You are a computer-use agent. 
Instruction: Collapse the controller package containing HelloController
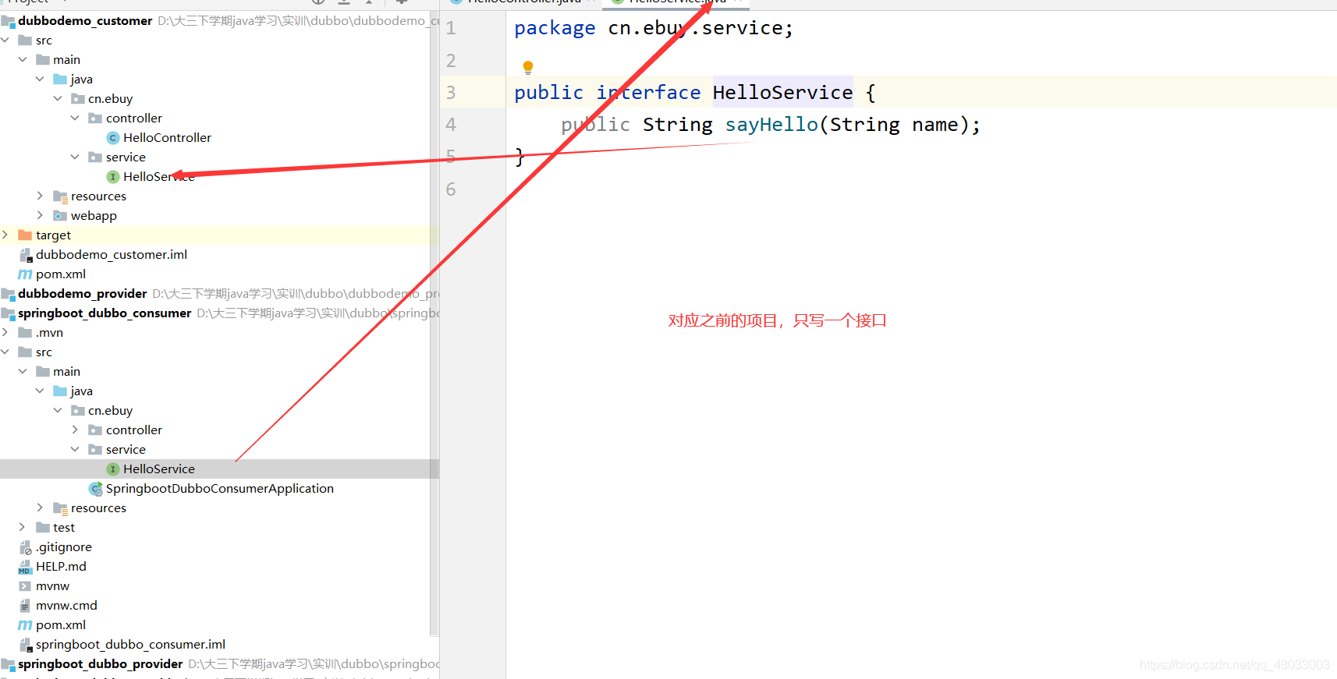(75, 118)
